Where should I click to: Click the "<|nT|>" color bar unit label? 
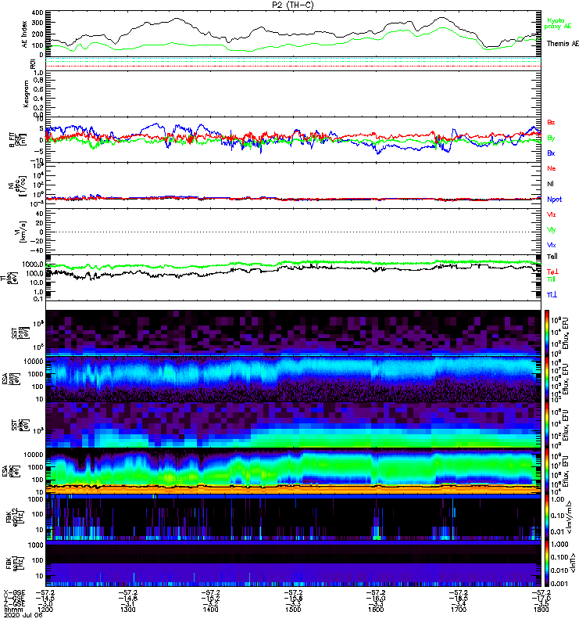coord(573,563)
